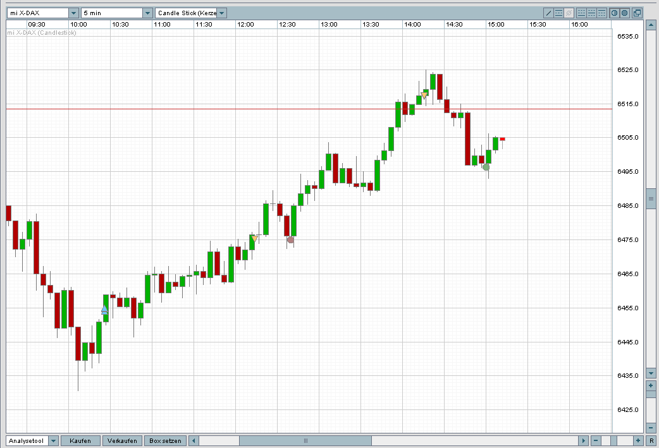The height and width of the screenshot is (448, 659).
Task: Click the vertical zoom slider handle
Action: point(651,394)
